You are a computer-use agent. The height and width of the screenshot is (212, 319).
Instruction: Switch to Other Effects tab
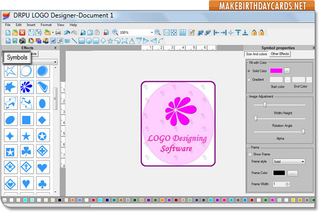280,54
